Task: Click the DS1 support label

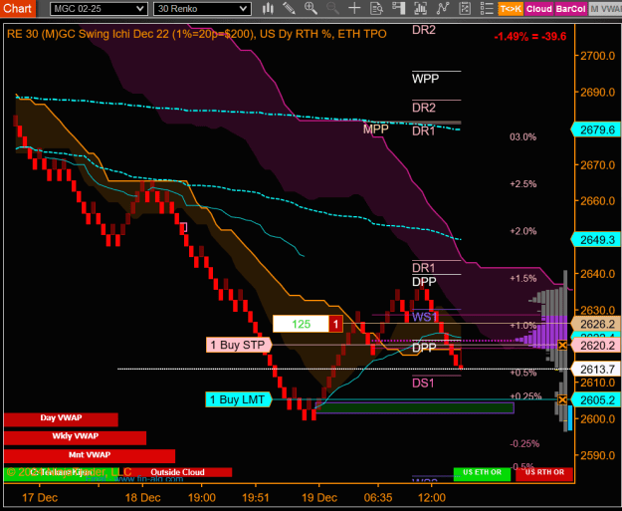Action: [423, 383]
